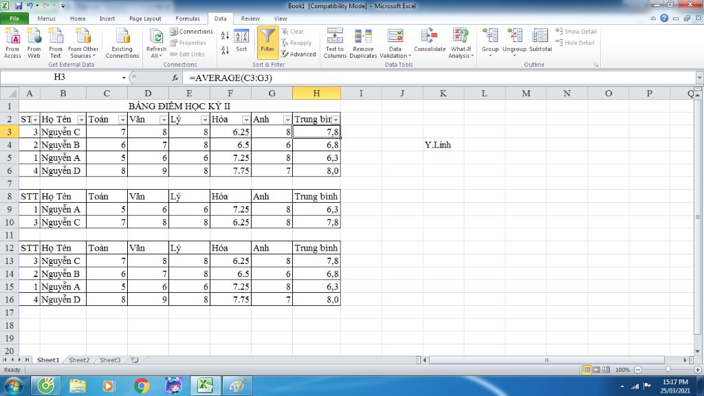Switch to the Page Layout tab
The image size is (704, 396).
point(145,19)
